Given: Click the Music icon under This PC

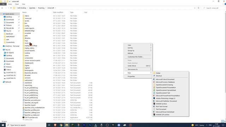Looking at the screenshot, I should coord(5,64).
